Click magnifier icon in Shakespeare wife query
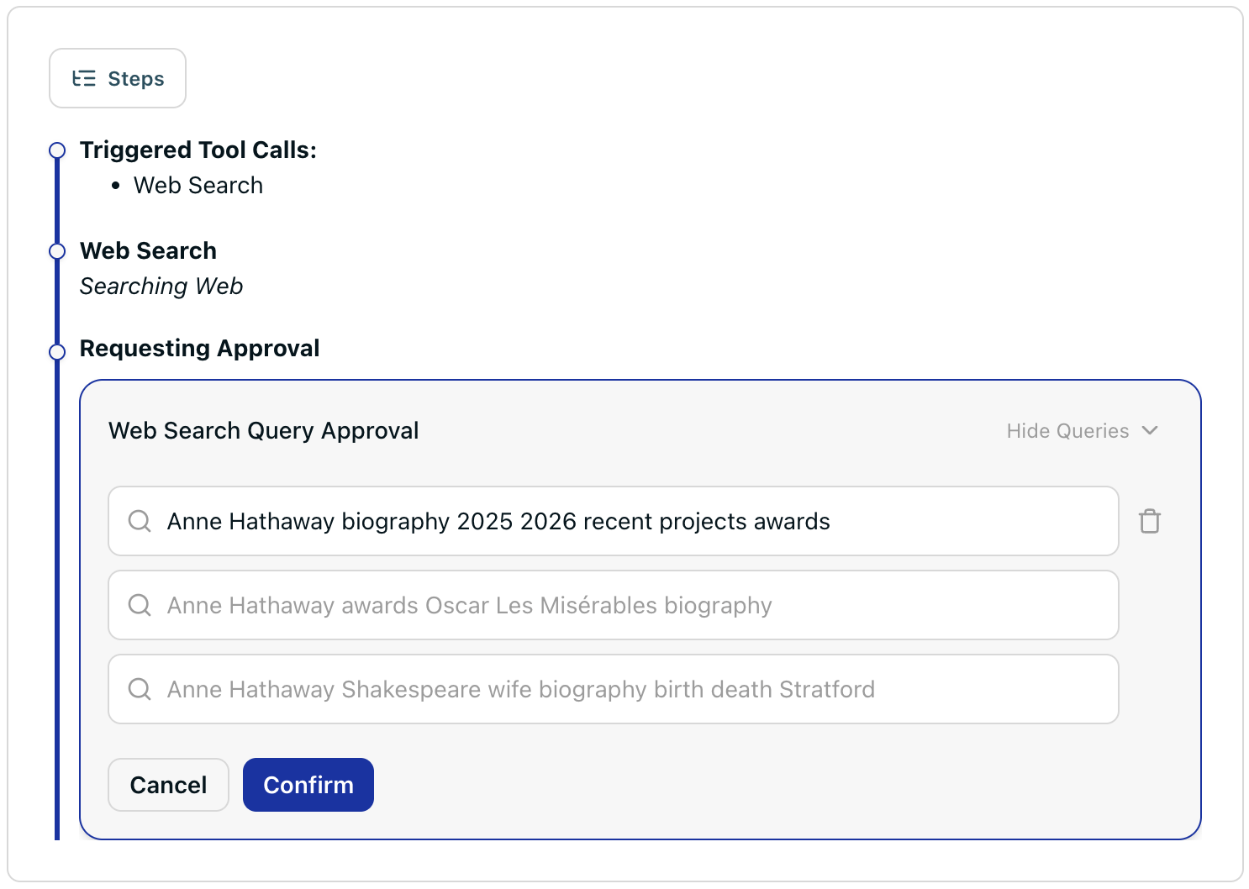This screenshot has height=889, width=1249. pyautogui.click(x=140, y=689)
